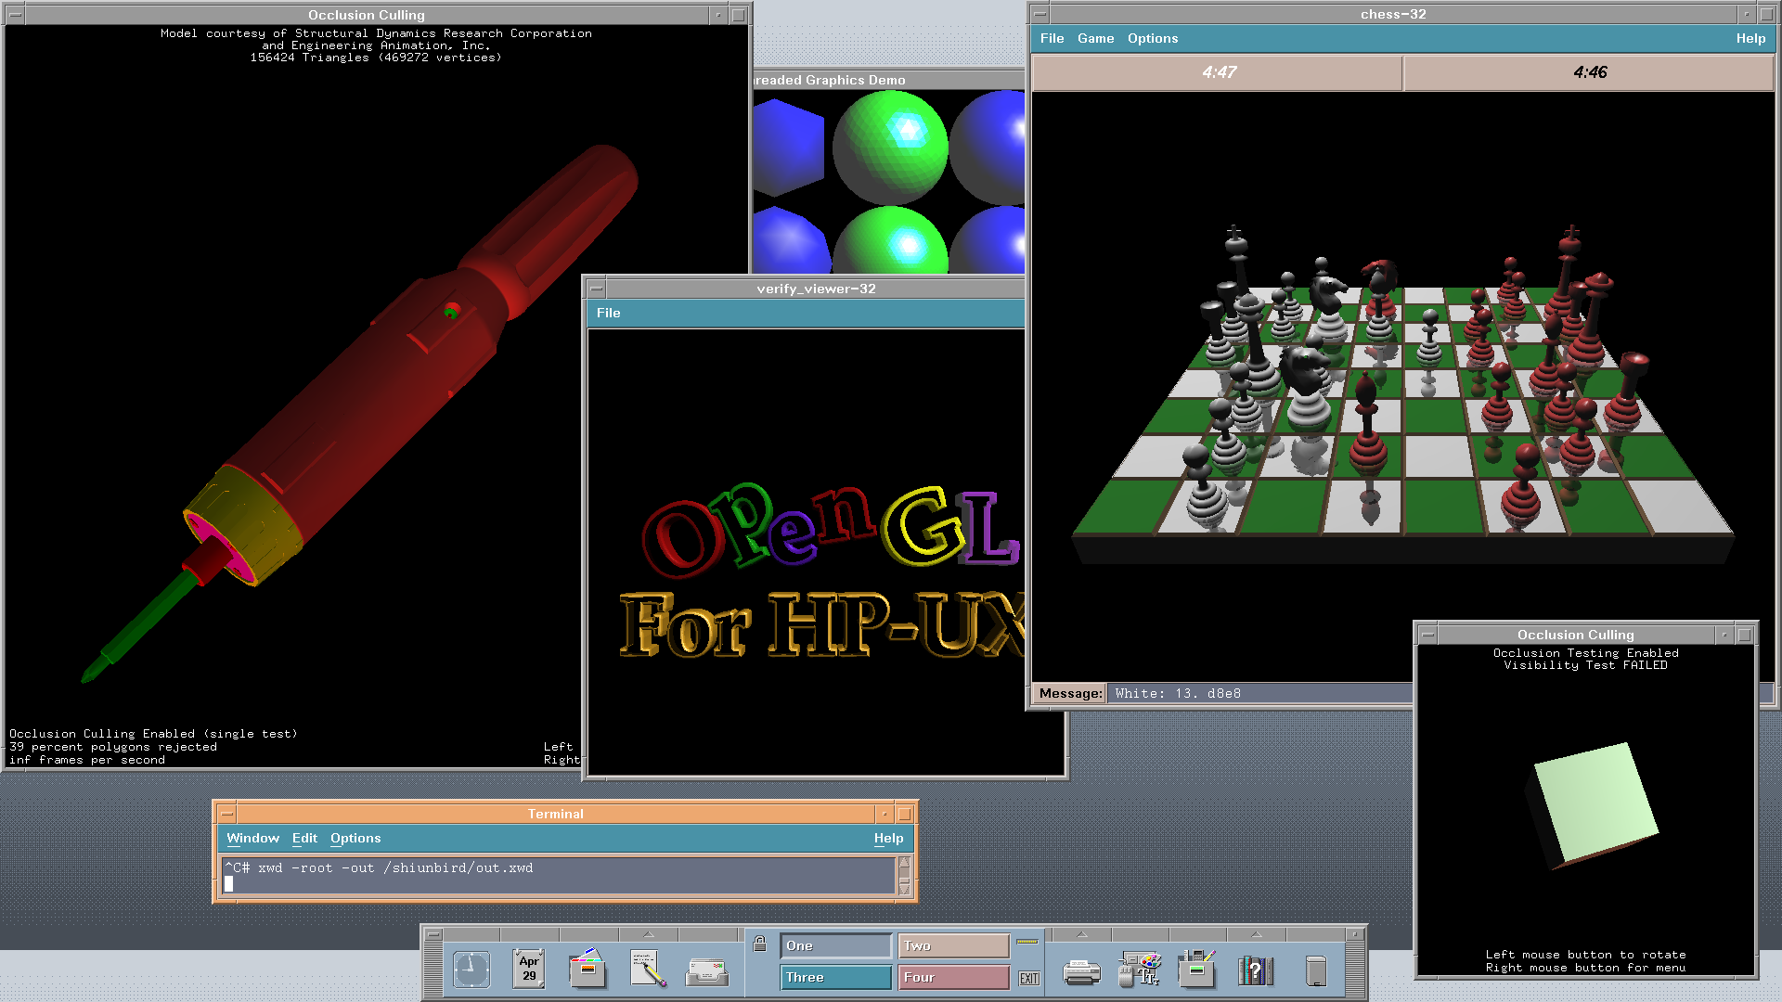Open Help menu in chess-32
This screenshot has height=1002, width=1782.
pyautogui.click(x=1750, y=38)
